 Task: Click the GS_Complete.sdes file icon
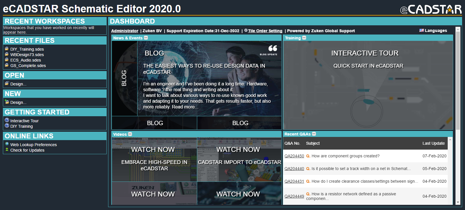coord(7,65)
